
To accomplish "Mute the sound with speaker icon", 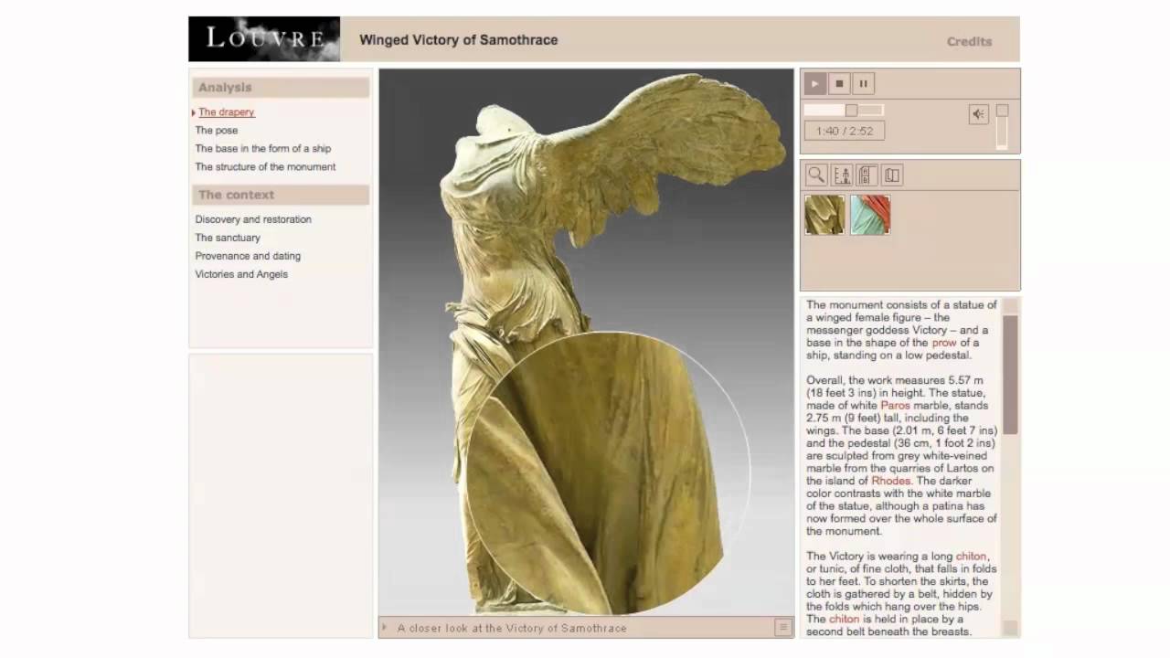I will point(979,114).
